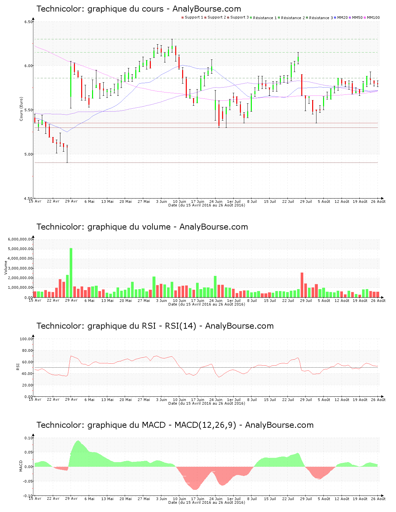The image size is (396, 512).
Task: Click the MM50 legend entry
Action: coord(357,18)
